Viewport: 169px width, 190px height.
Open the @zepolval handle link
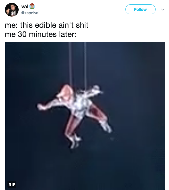[x=30, y=13]
